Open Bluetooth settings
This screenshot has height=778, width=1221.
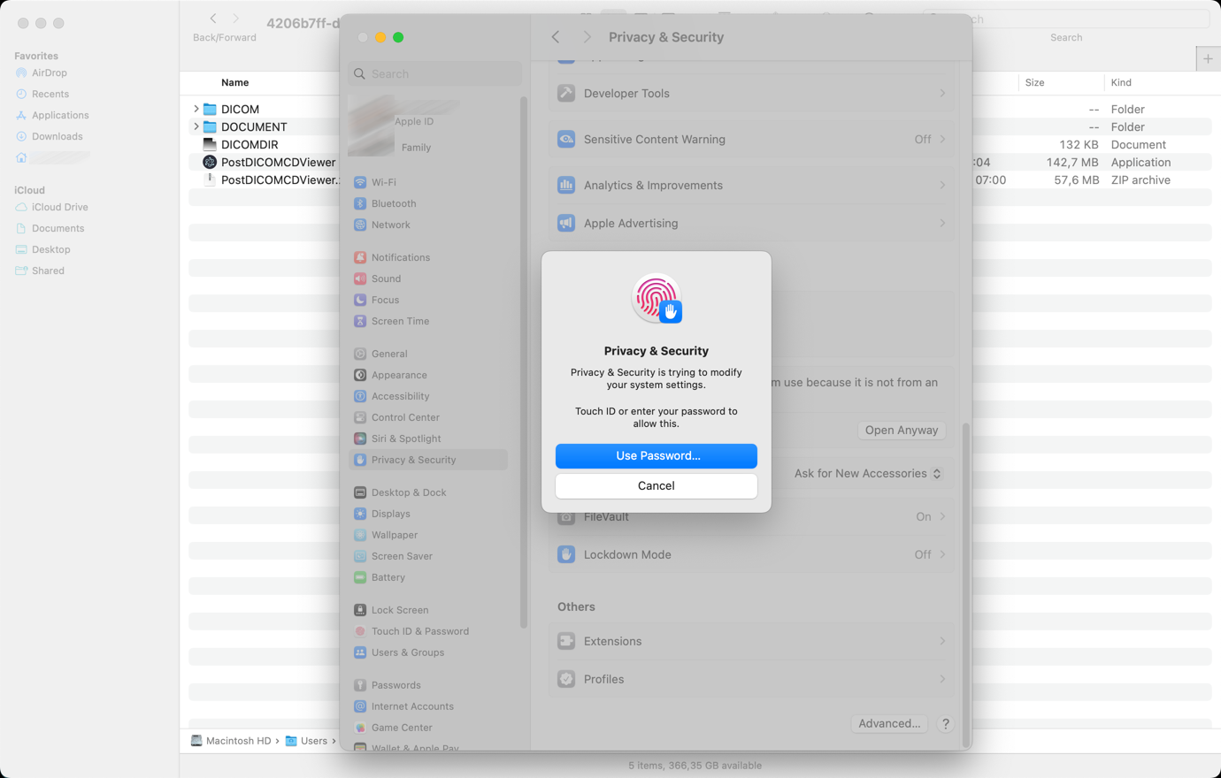tap(394, 203)
